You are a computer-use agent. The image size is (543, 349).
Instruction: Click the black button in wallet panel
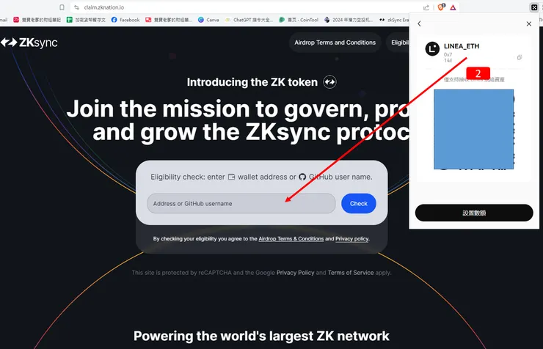click(x=474, y=213)
